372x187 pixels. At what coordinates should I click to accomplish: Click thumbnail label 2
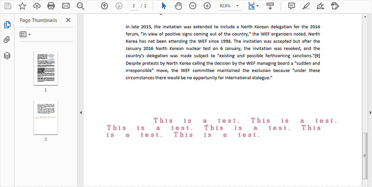(x=46, y=139)
